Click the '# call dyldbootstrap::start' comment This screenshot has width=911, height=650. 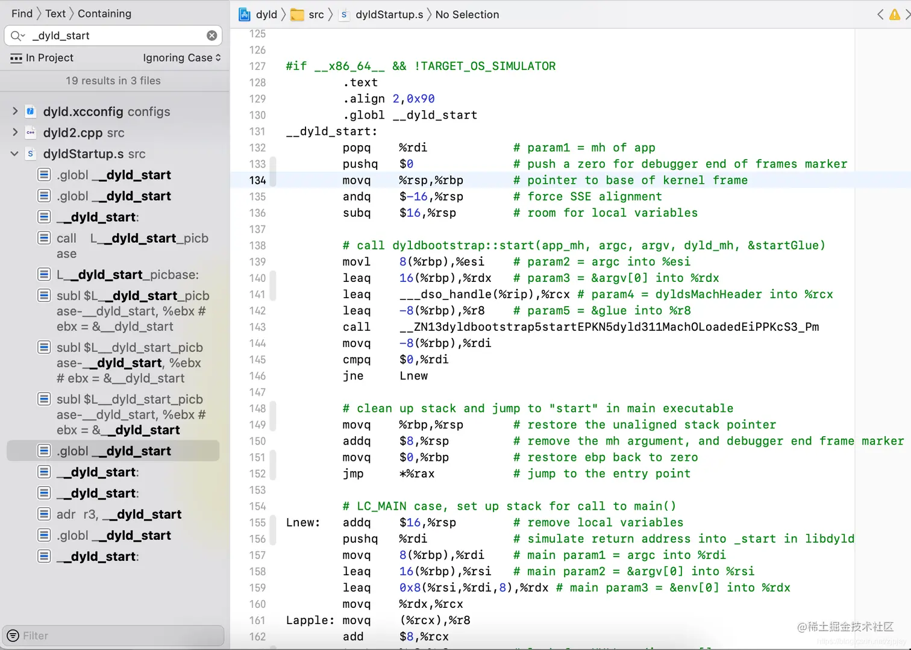[584, 245]
